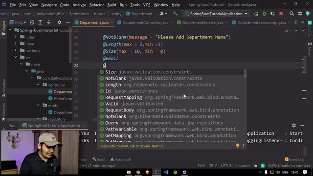Viewport: 313px width, 176px height.
Task: Open Run panel settings gear
Action: 294,126
